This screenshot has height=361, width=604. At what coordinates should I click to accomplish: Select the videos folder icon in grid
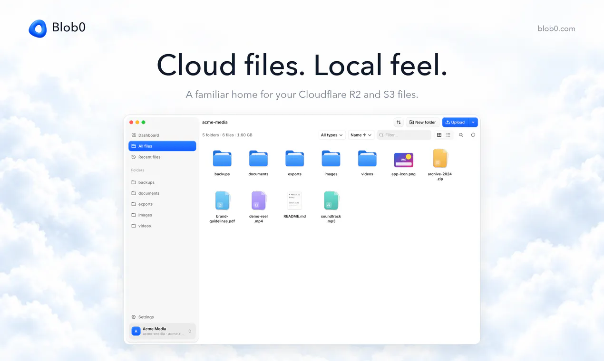367,159
